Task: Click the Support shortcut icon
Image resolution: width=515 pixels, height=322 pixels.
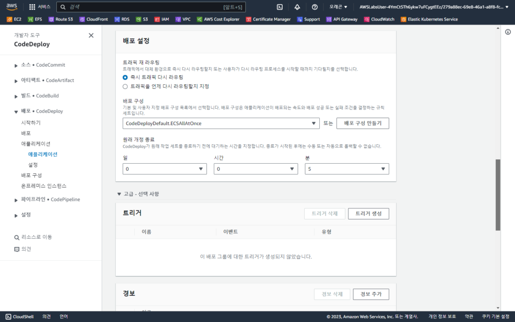Action: coord(300,20)
